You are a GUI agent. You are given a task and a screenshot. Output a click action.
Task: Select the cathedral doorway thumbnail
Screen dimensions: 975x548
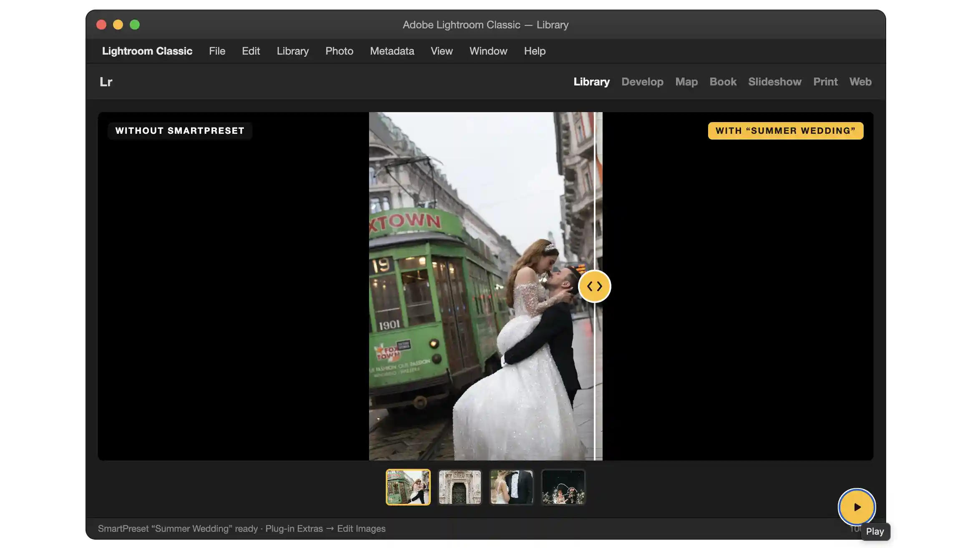click(x=460, y=487)
